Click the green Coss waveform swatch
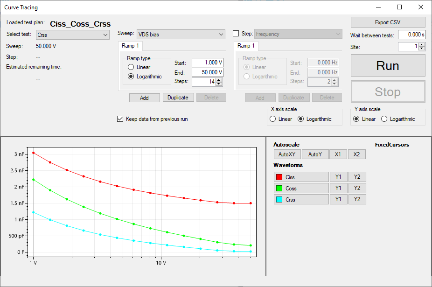Image resolution: width=432 pixels, height=287 pixels. pos(279,189)
